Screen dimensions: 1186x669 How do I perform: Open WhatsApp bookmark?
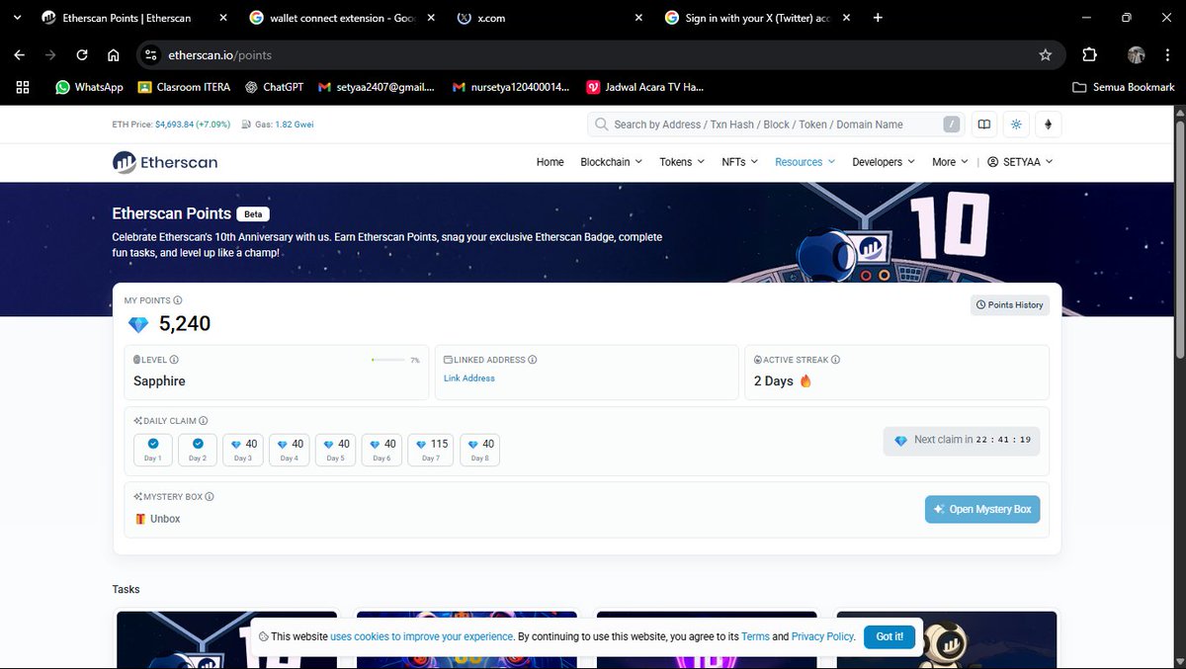89,87
